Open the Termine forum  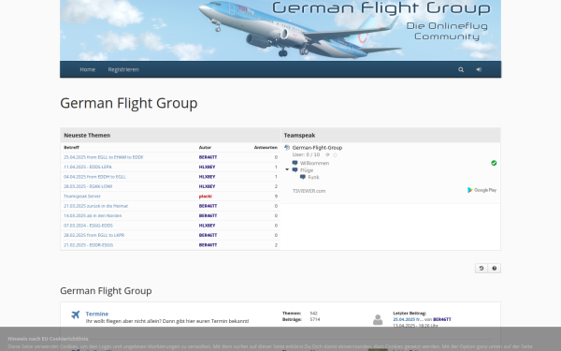[x=97, y=314]
